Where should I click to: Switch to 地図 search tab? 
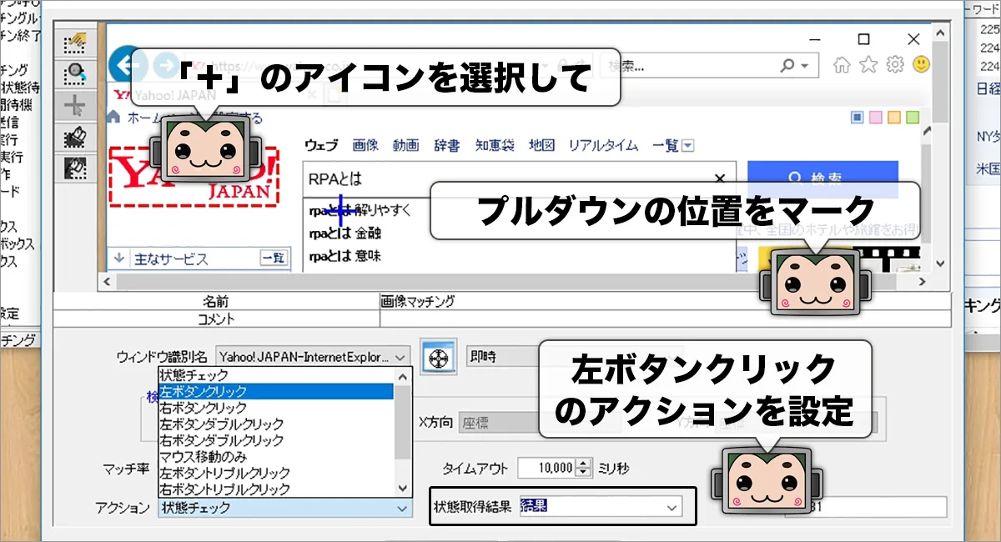[x=541, y=145]
